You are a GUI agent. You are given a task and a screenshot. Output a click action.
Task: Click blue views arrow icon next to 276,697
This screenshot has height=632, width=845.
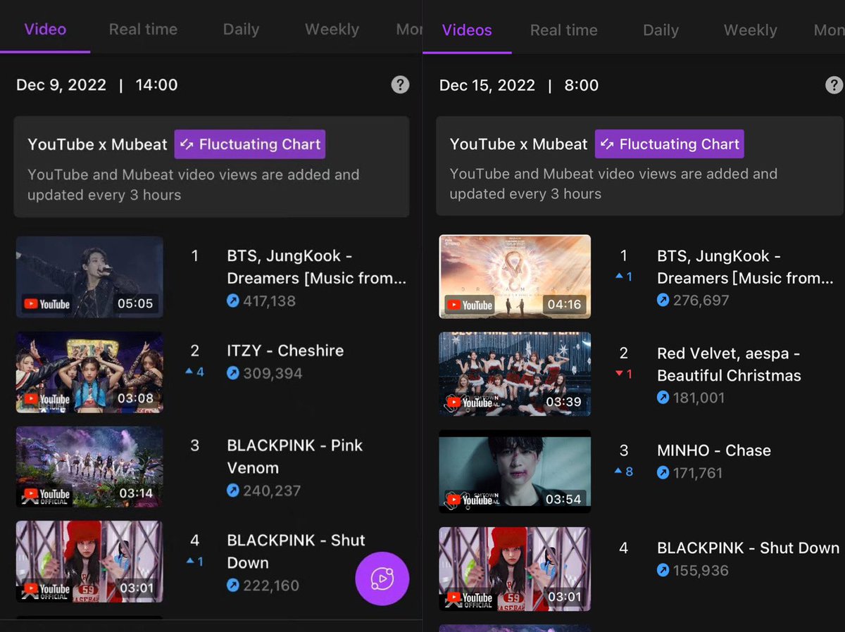coord(663,300)
